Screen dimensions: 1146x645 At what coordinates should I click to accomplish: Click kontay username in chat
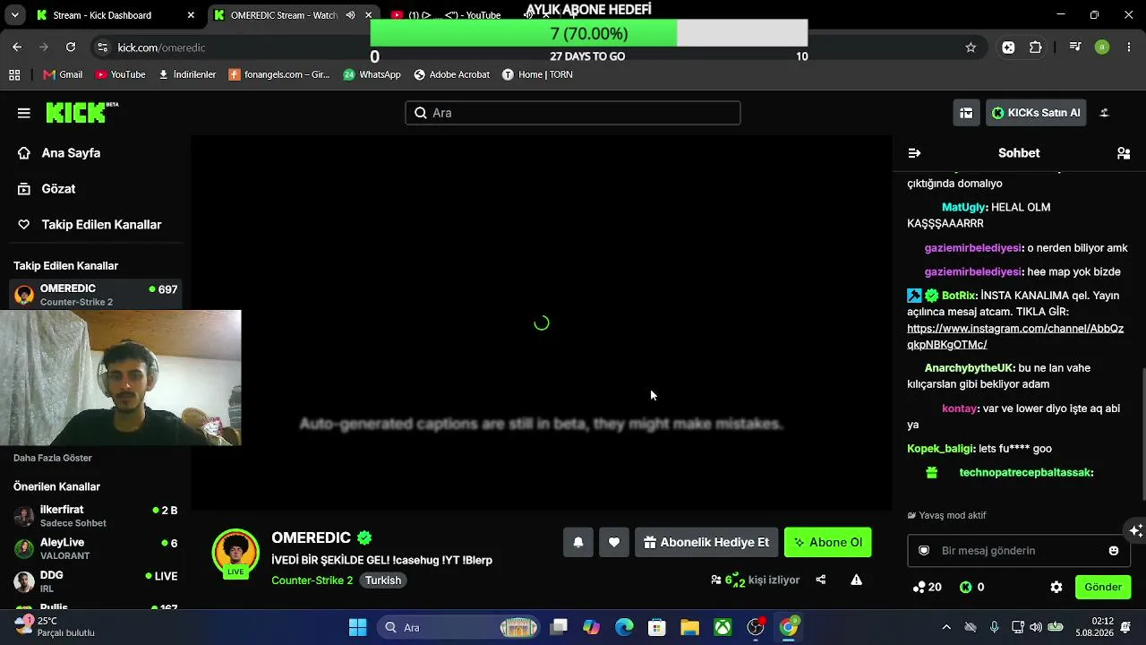[959, 408]
